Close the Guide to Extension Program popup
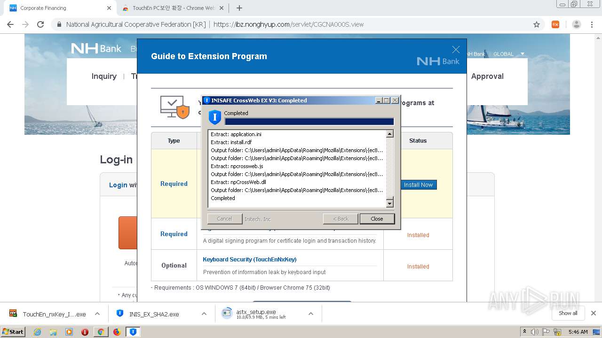Image resolution: width=602 pixels, height=338 pixels. (x=456, y=50)
